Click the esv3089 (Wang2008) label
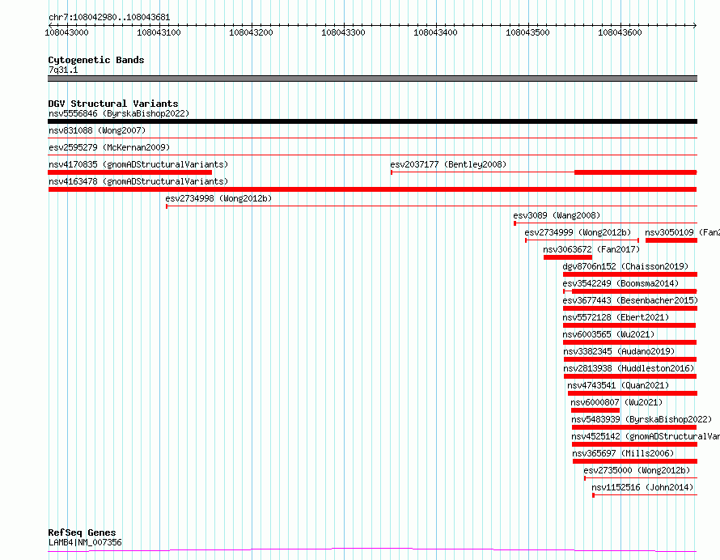This screenshot has height=560, width=720. point(557,215)
